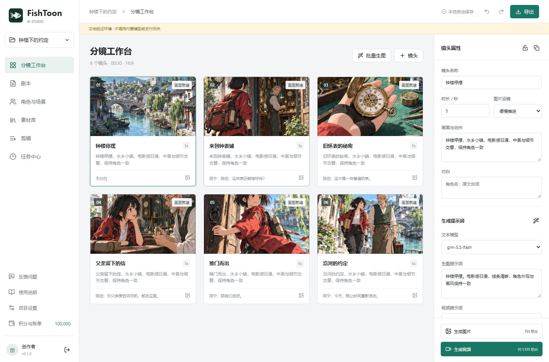Select shot 03 pocket watch thumbnail
The width and height of the screenshot is (549, 362).
[x=370, y=106]
